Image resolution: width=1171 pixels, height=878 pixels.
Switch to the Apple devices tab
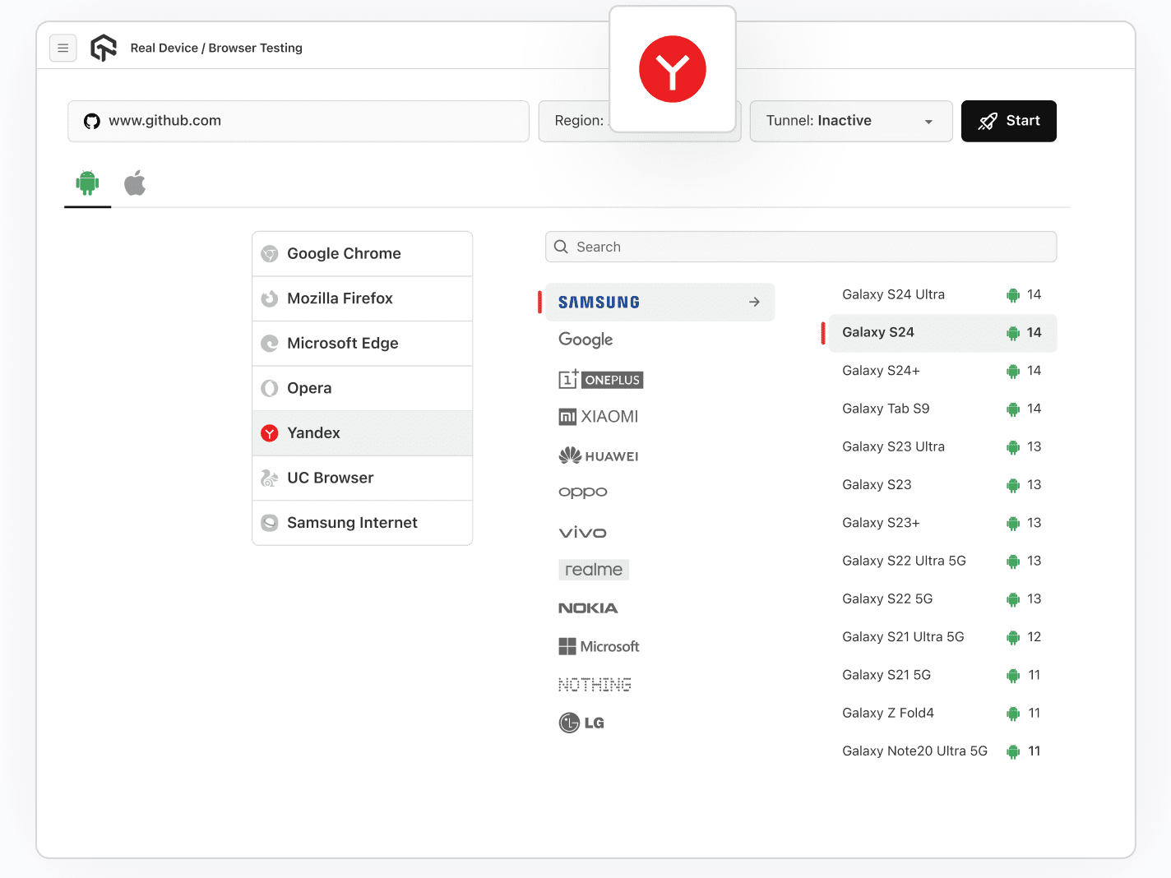[x=135, y=183]
